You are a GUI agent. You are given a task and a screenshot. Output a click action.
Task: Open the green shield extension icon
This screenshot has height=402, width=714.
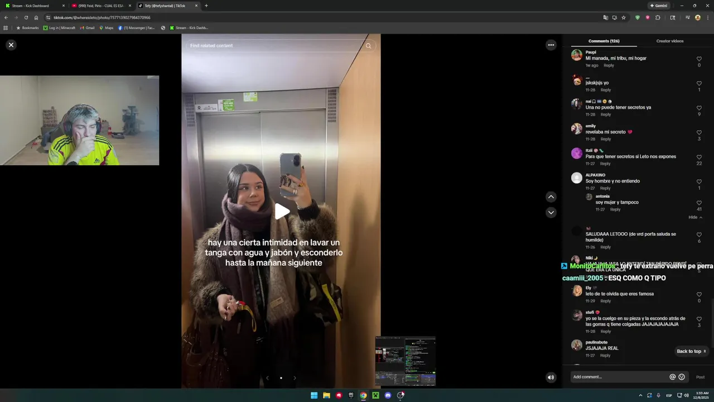tap(638, 17)
